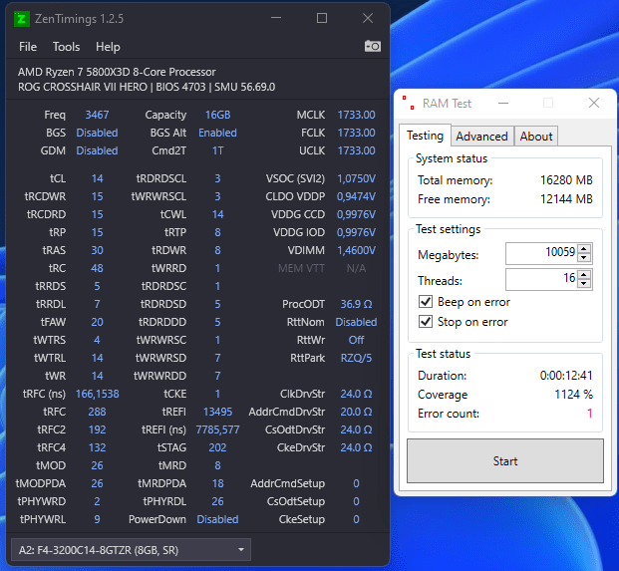
Task: Decrease the Threads value with down arrow
Action: click(584, 283)
